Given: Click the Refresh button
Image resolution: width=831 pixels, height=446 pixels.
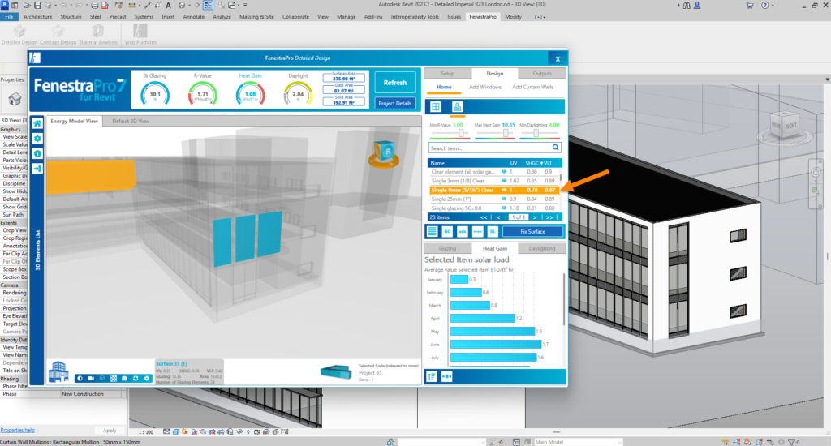Looking at the screenshot, I should point(395,83).
